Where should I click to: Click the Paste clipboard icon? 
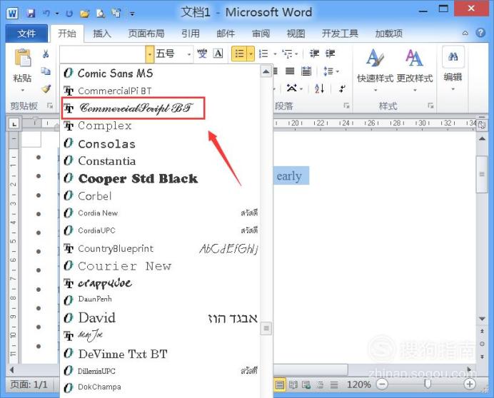pos(23,58)
